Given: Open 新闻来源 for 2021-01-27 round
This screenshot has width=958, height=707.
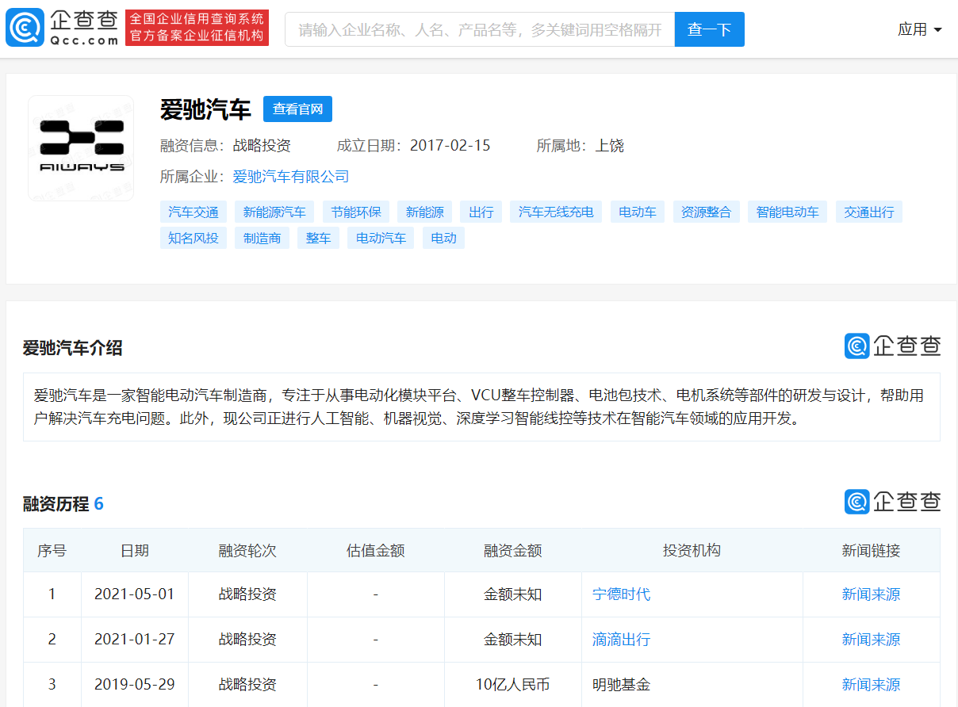Looking at the screenshot, I should click(872, 640).
